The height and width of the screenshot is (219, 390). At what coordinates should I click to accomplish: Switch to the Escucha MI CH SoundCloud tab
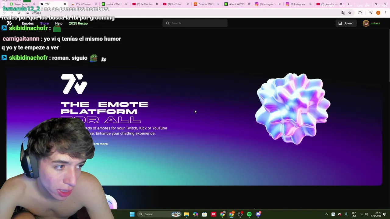click(x=206, y=4)
